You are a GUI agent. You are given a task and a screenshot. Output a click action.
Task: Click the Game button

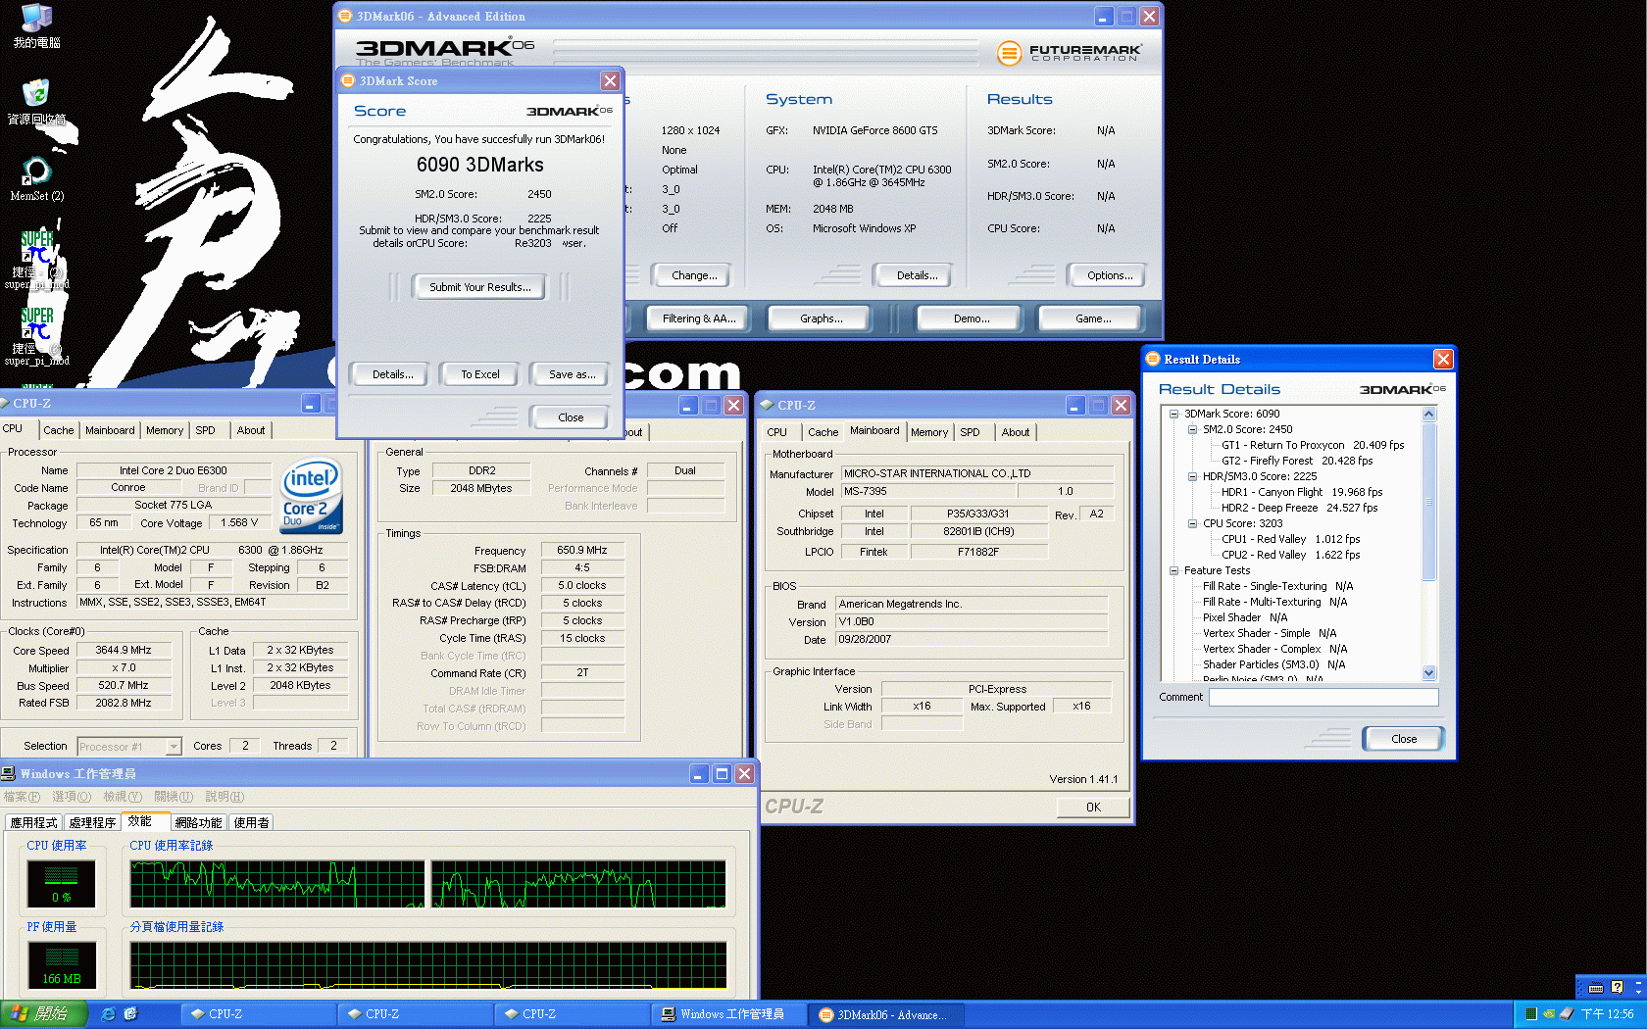pos(1092,318)
